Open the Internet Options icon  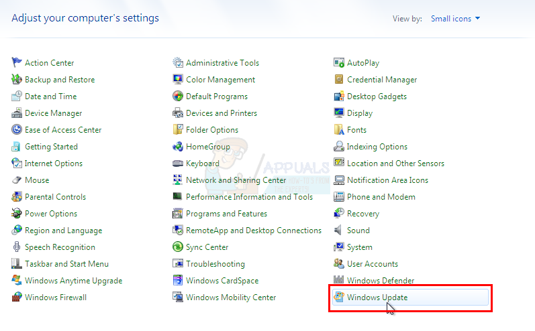pos(16,163)
